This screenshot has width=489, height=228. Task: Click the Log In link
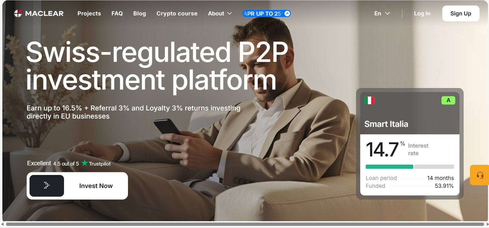tap(422, 14)
